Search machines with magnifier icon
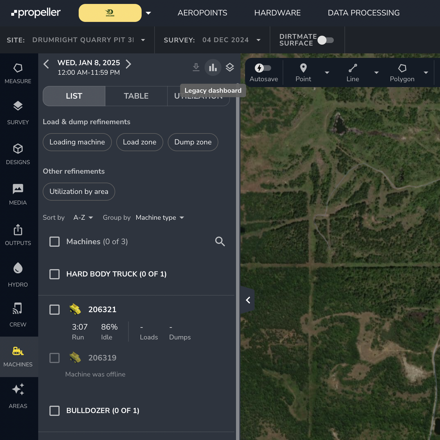Screen dimensions: 440x440 coord(220,241)
